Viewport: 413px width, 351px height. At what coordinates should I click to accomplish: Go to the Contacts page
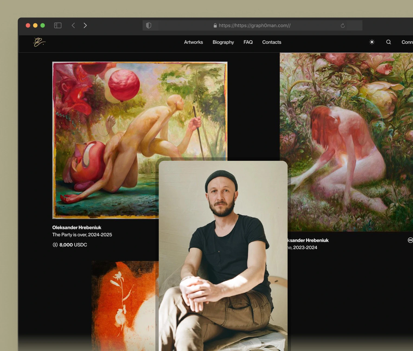(x=271, y=42)
